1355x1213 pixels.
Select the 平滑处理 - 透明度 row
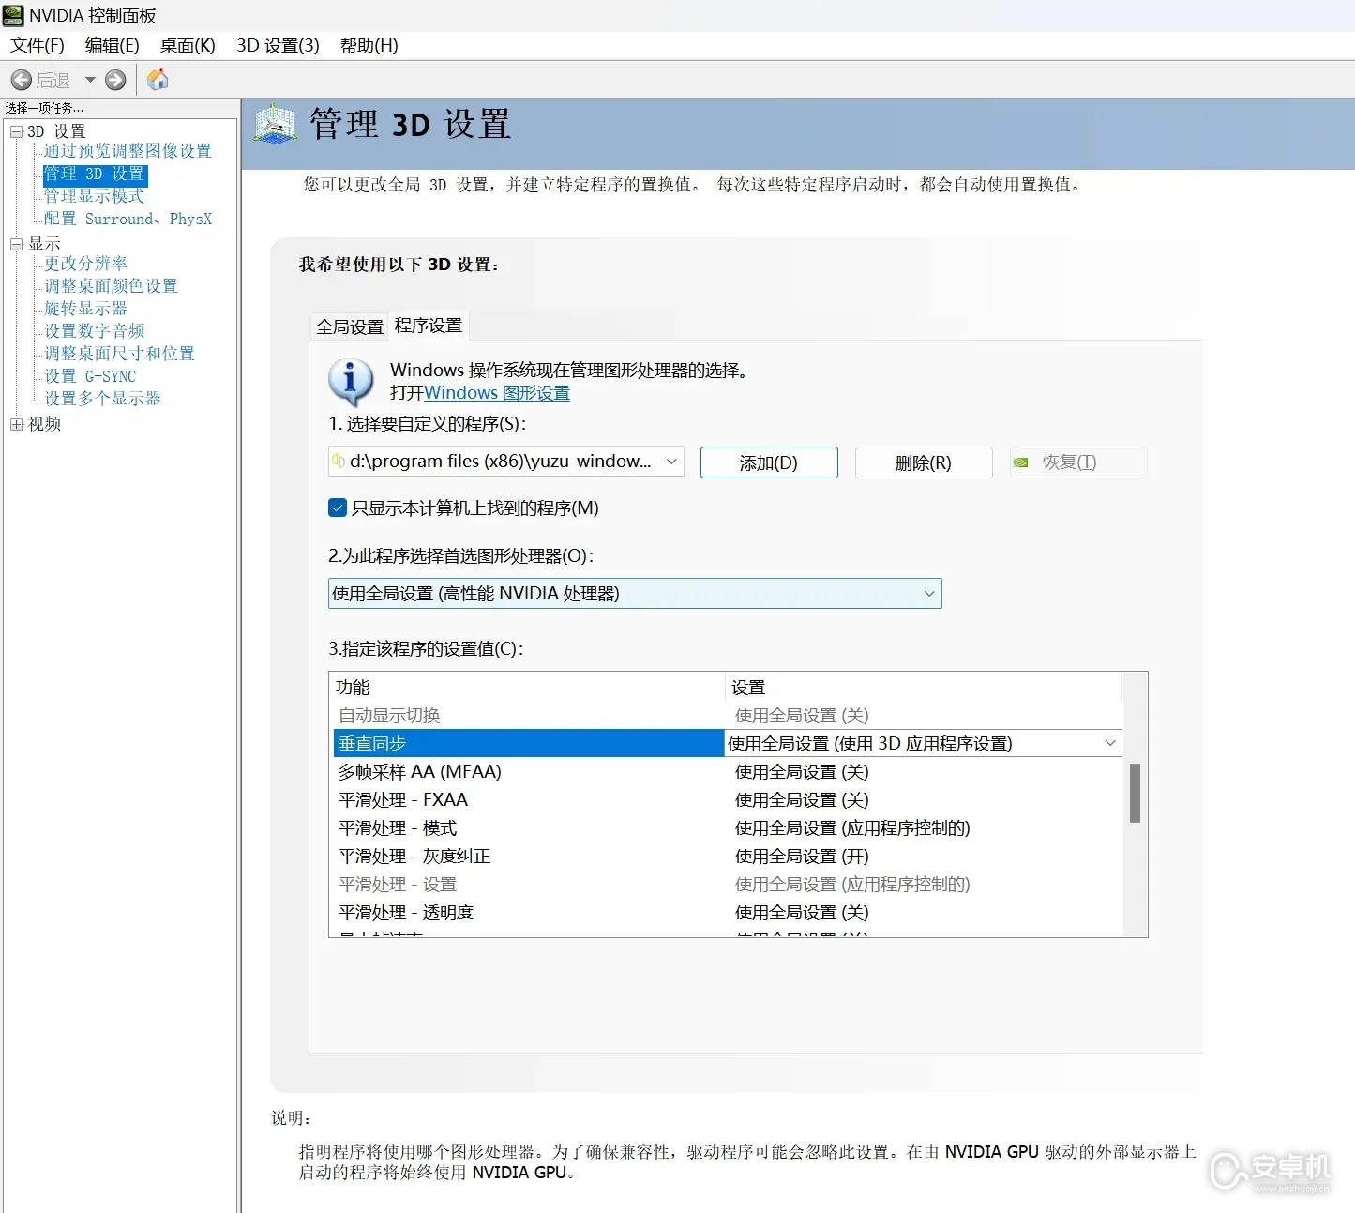728,912
